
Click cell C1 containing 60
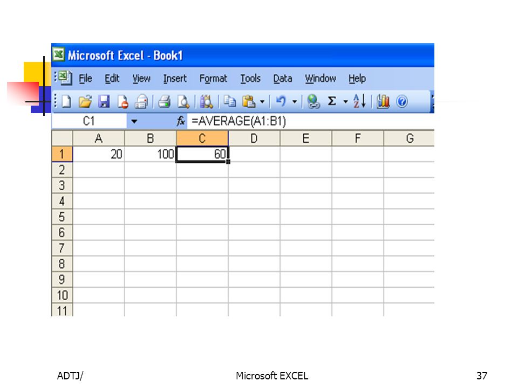(x=202, y=154)
